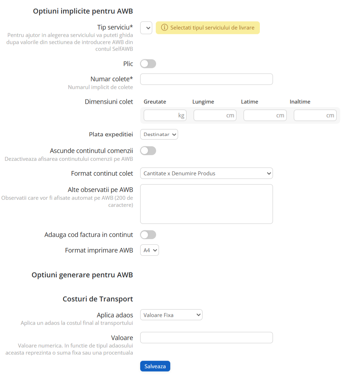Click the Costuri de Transport heading
The height and width of the screenshot is (380, 354).
pyautogui.click(x=98, y=299)
